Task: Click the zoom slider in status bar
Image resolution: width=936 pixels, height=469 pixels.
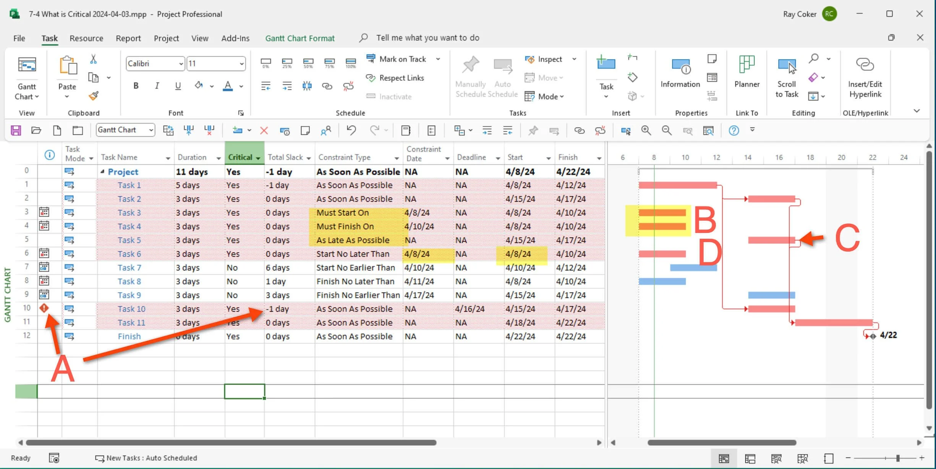Action: 898,458
